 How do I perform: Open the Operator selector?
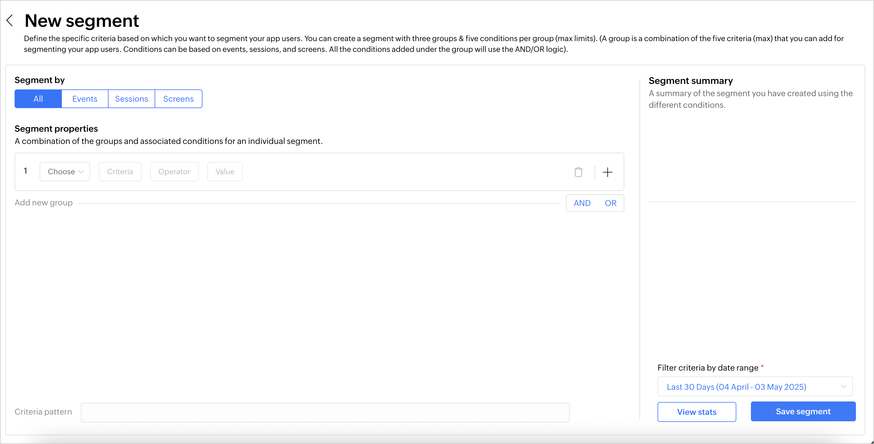click(x=174, y=172)
